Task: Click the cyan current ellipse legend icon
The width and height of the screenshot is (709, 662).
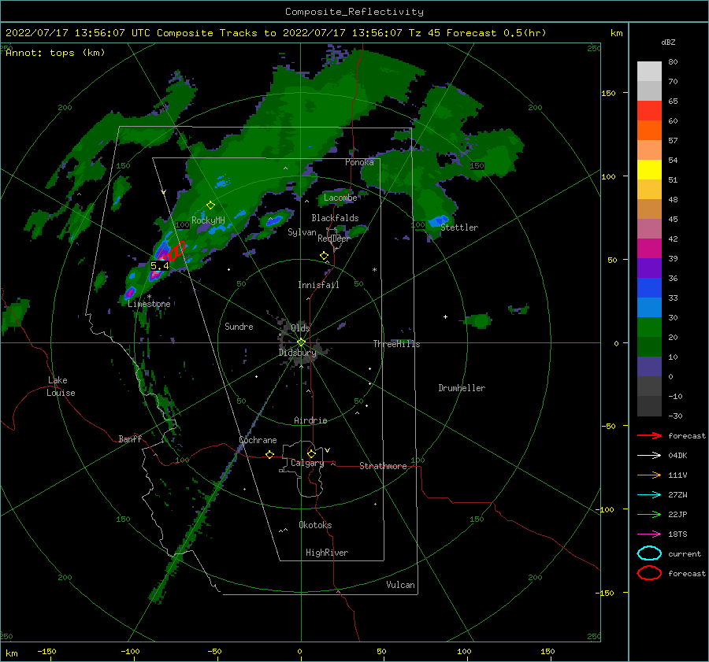Action: (x=649, y=553)
